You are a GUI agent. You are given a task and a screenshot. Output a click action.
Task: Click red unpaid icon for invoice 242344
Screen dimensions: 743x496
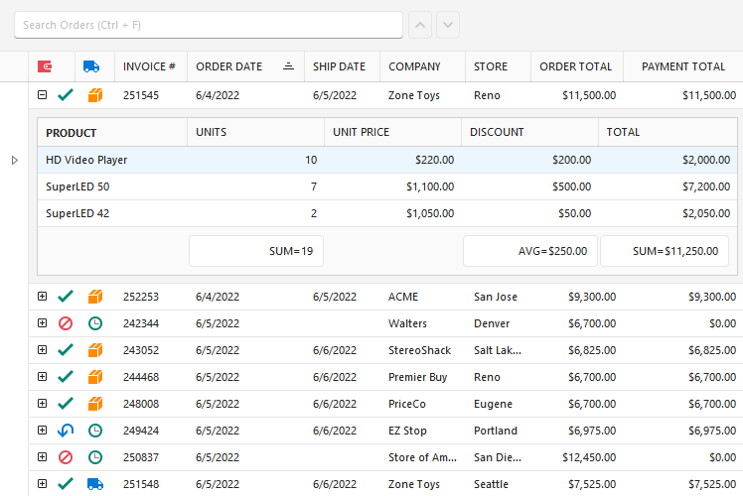pyautogui.click(x=66, y=323)
